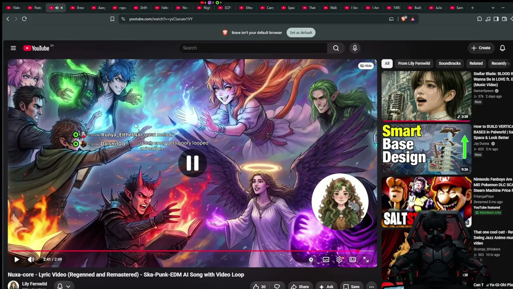Mute the video volume speaker
513x289 pixels.
pyautogui.click(x=31, y=259)
